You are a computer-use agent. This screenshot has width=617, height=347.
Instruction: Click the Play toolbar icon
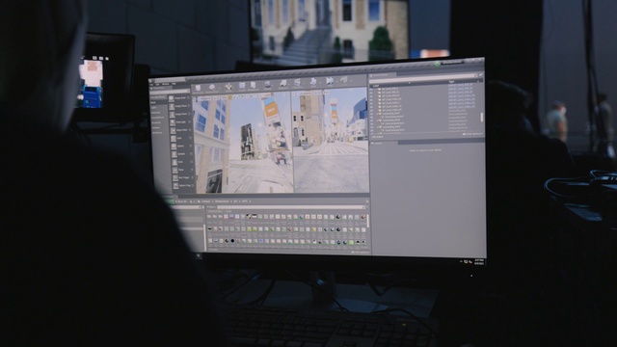[x=330, y=81]
